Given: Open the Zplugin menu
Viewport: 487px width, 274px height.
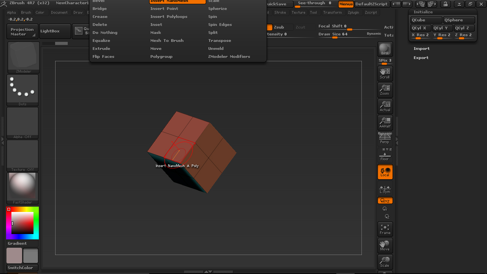Looking at the screenshot, I should [x=353, y=13].
